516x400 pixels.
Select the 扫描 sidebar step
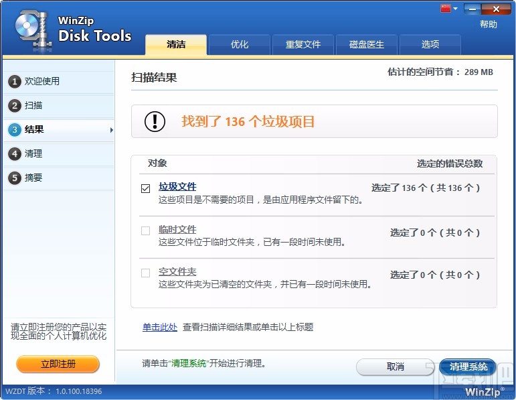(x=59, y=106)
